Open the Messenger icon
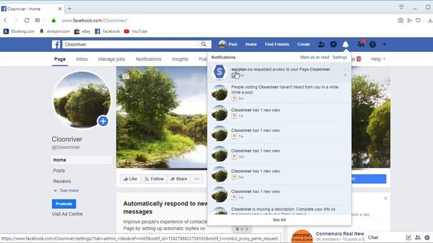Image resolution: width=433 pixels, height=243 pixels. click(334, 45)
